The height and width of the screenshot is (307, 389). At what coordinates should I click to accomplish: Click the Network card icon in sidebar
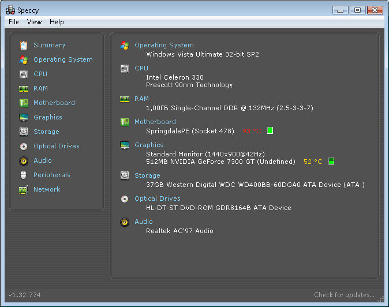coord(24,190)
